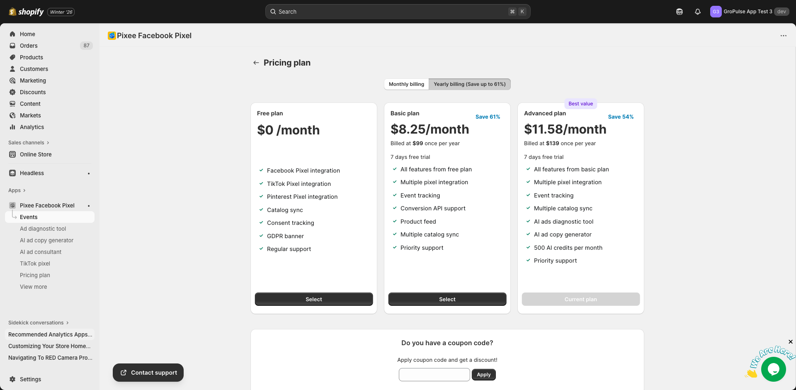
Task: Open the Discounts section
Action: pos(32,92)
